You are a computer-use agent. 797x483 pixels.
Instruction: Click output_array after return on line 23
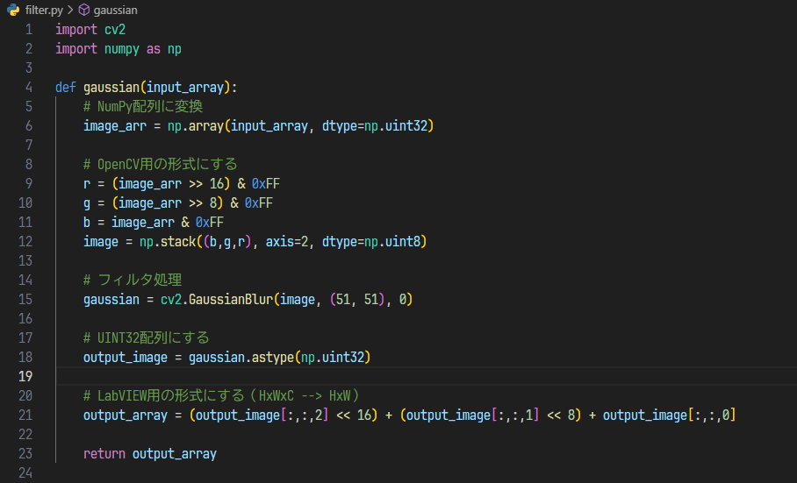tap(175, 453)
